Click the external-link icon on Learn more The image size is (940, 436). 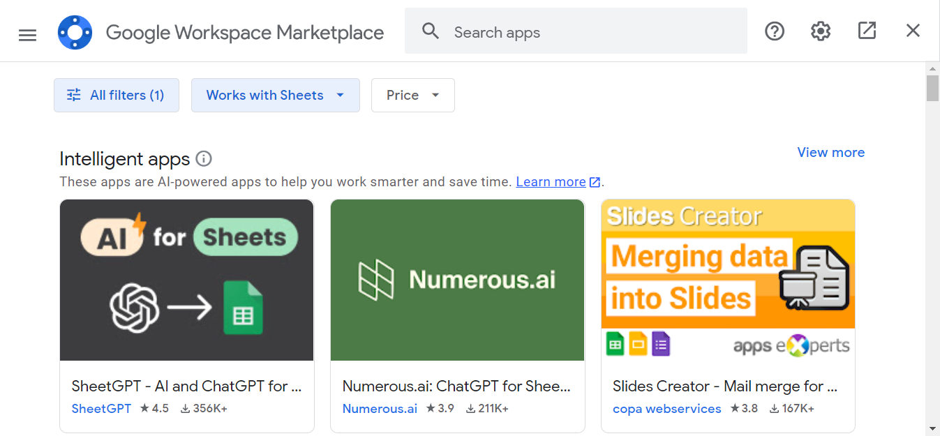pyautogui.click(x=595, y=181)
